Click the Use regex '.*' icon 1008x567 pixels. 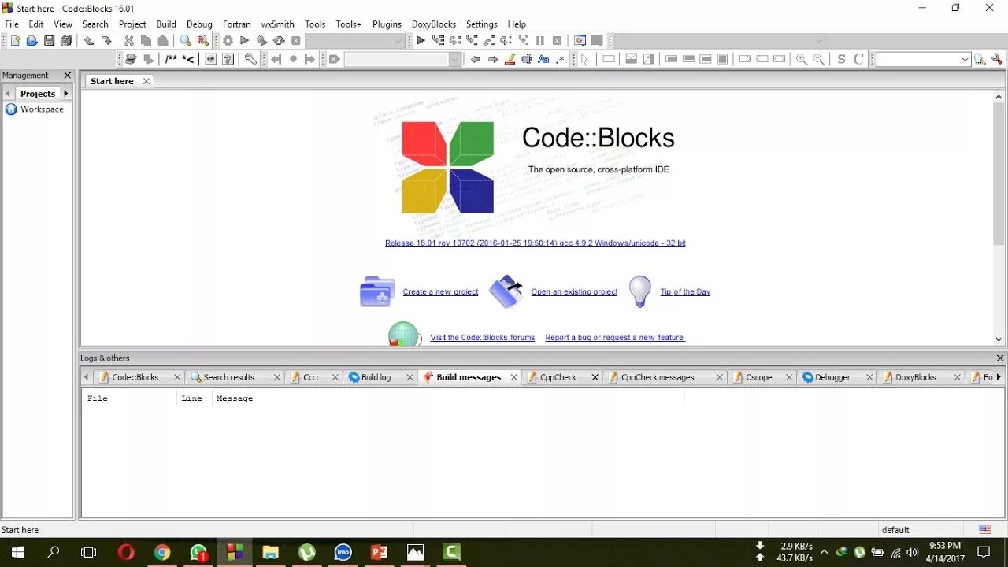point(561,60)
